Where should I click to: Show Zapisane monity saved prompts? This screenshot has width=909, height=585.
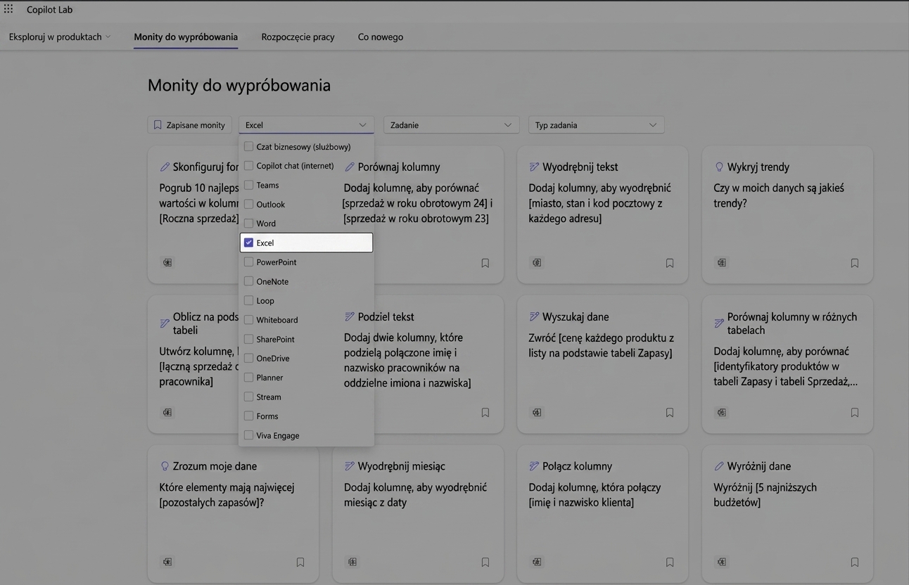(x=189, y=125)
